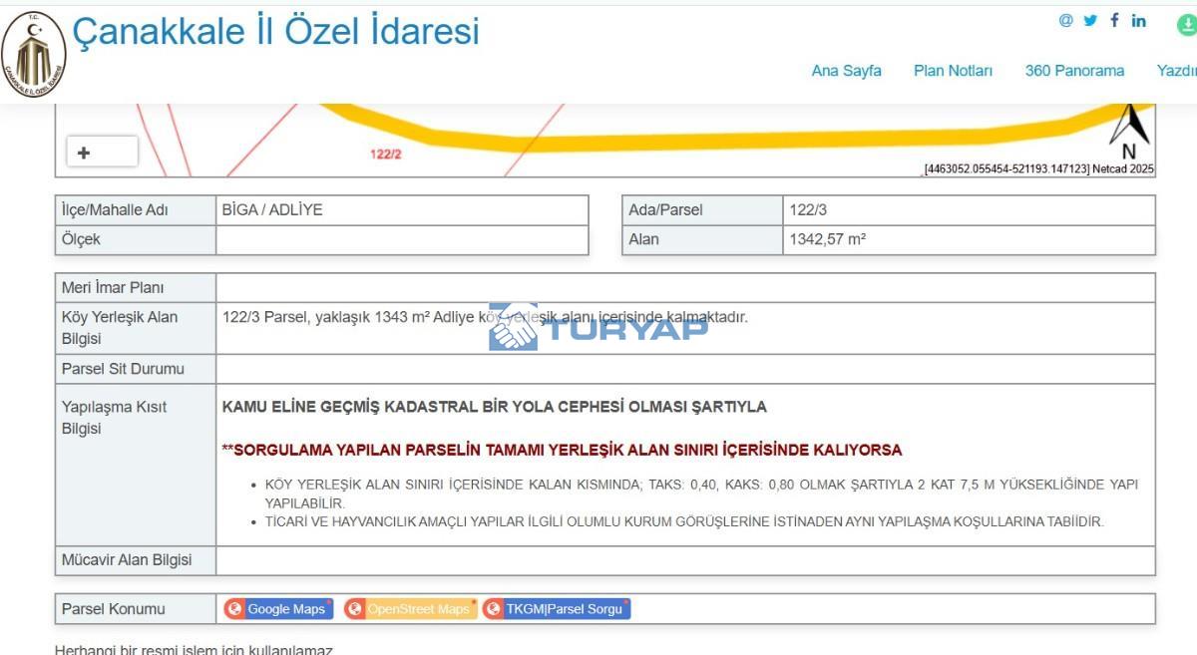Click the TKGM|Parsel Sorgu button

pyautogui.click(x=556, y=609)
